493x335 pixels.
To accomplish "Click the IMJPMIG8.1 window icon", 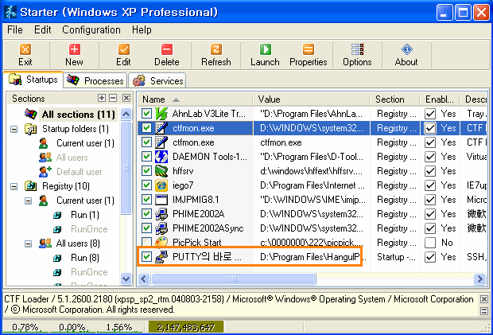I will 161,200.
